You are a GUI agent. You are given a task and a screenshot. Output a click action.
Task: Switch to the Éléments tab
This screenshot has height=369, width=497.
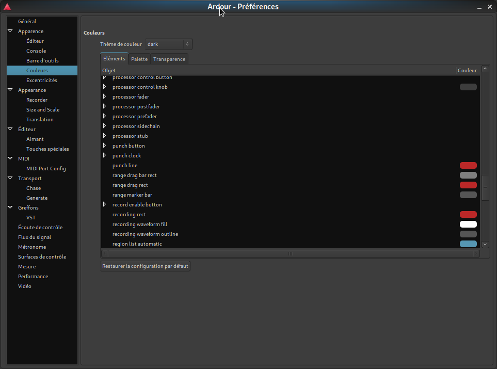[114, 59]
